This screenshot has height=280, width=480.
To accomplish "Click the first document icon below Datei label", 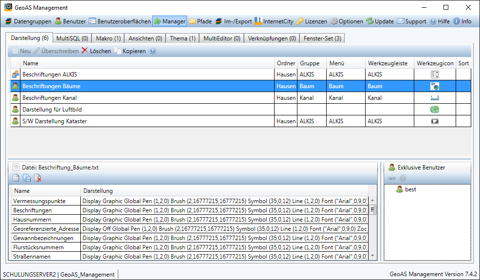I will tap(16, 178).
